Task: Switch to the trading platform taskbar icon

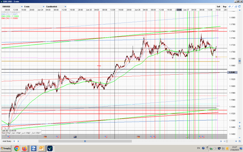Action: coord(50,149)
